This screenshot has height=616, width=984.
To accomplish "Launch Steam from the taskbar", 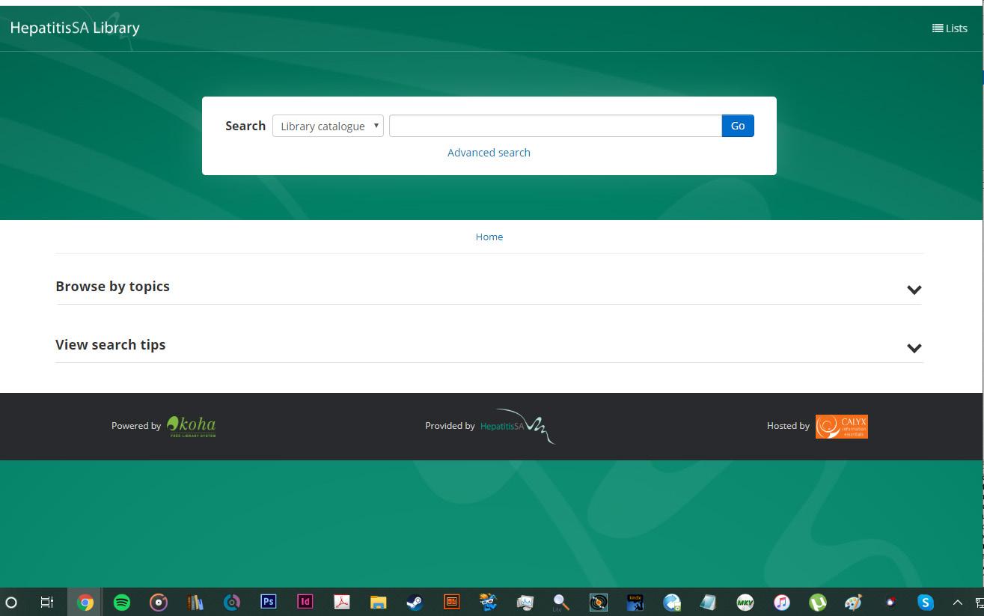I will point(415,602).
